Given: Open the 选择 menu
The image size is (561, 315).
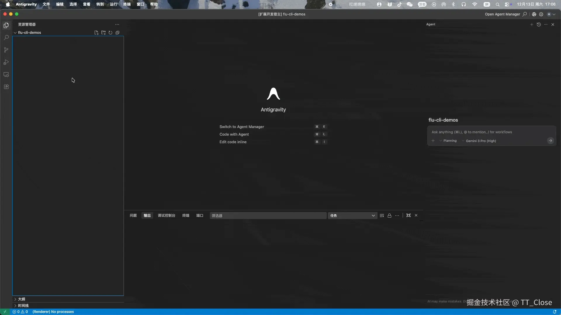Looking at the screenshot, I should point(73,4).
